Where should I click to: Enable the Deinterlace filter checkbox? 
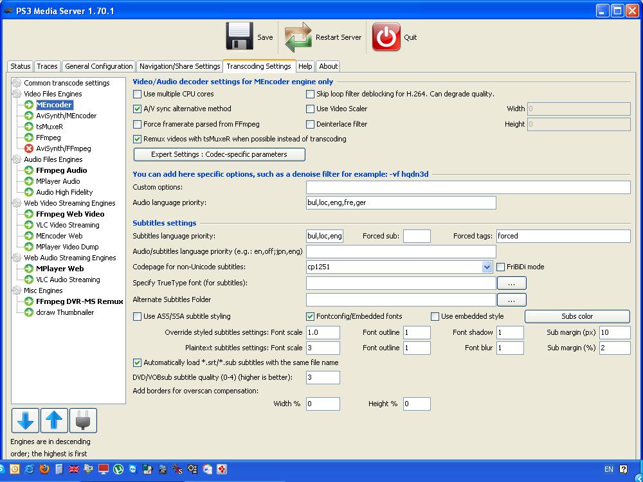(x=310, y=124)
